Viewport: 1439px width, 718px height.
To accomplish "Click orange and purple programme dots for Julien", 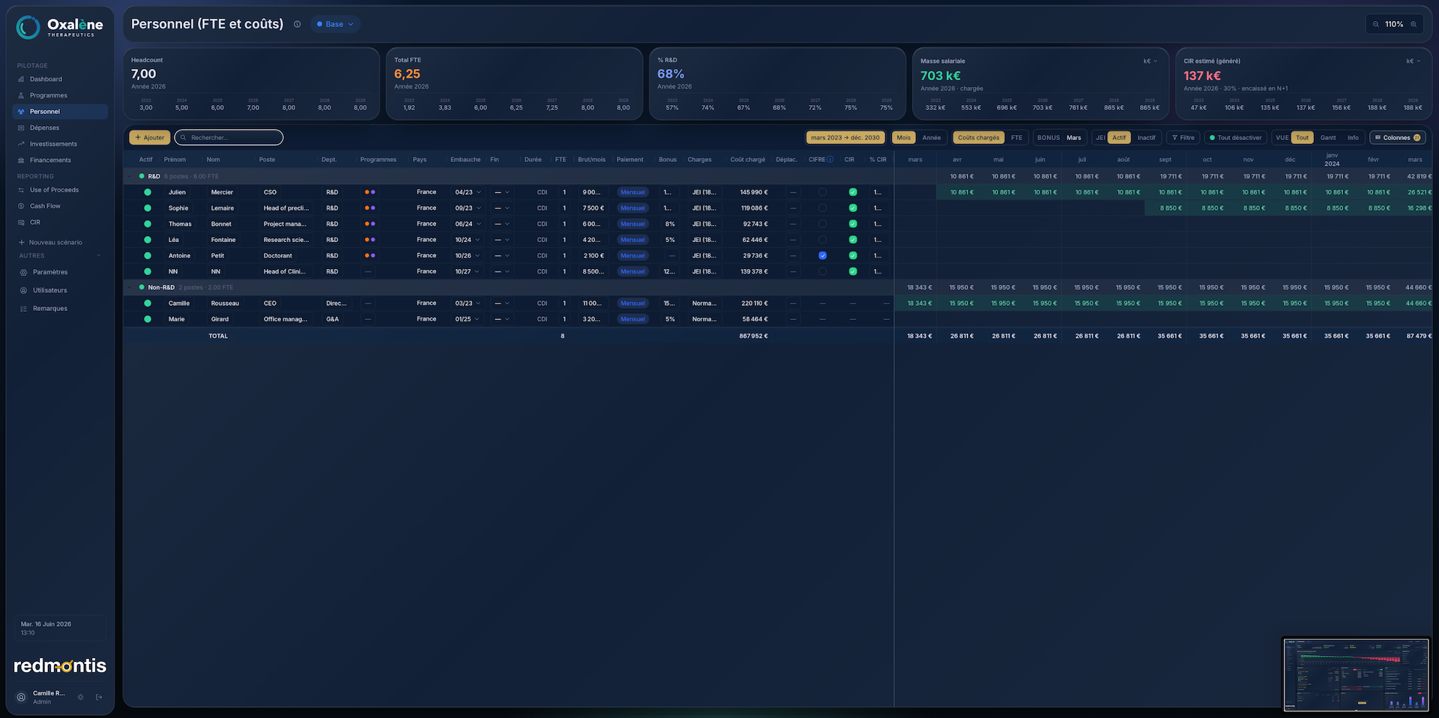I will point(369,193).
